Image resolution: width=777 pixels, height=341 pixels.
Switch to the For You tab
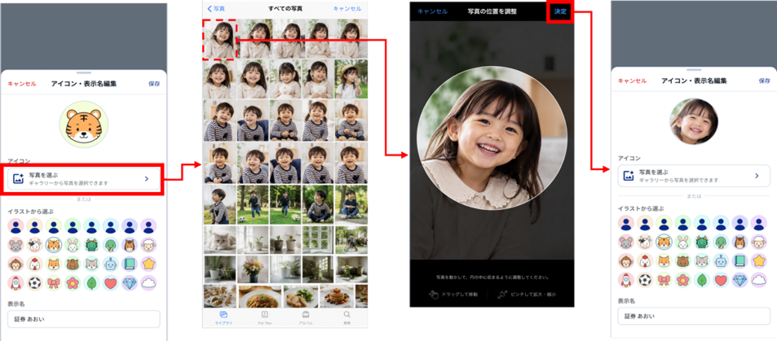(x=265, y=317)
